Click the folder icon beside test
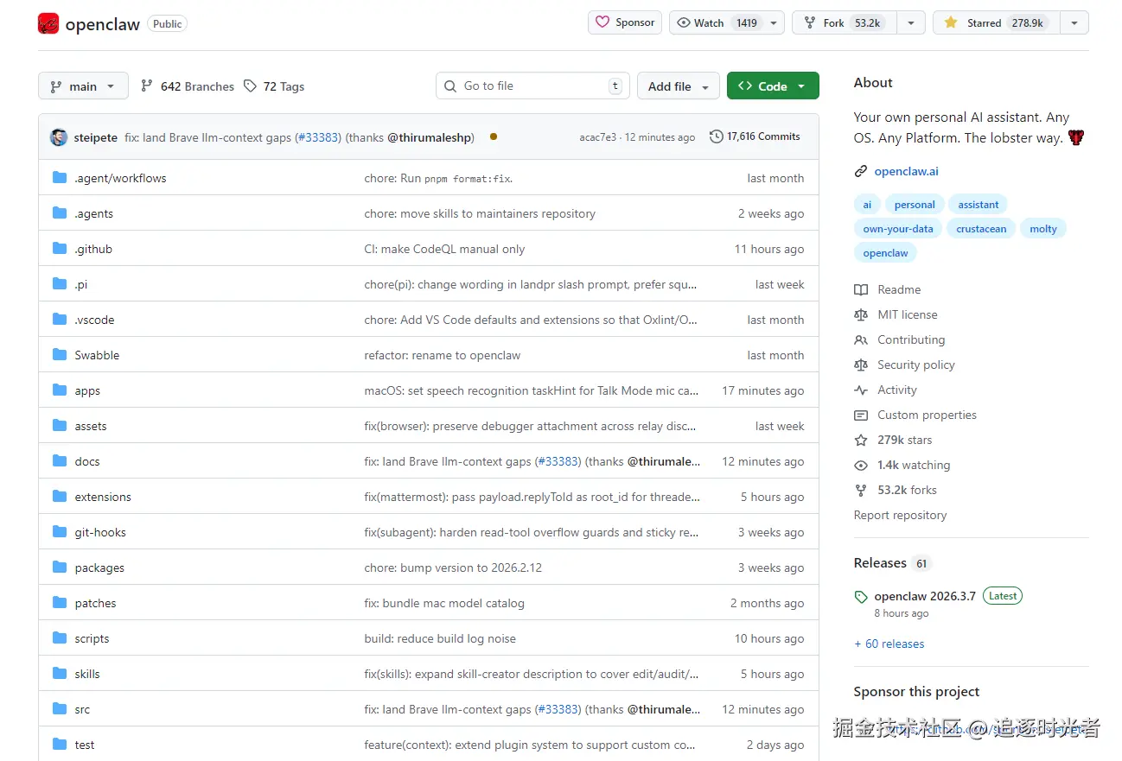 click(x=60, y=745)
